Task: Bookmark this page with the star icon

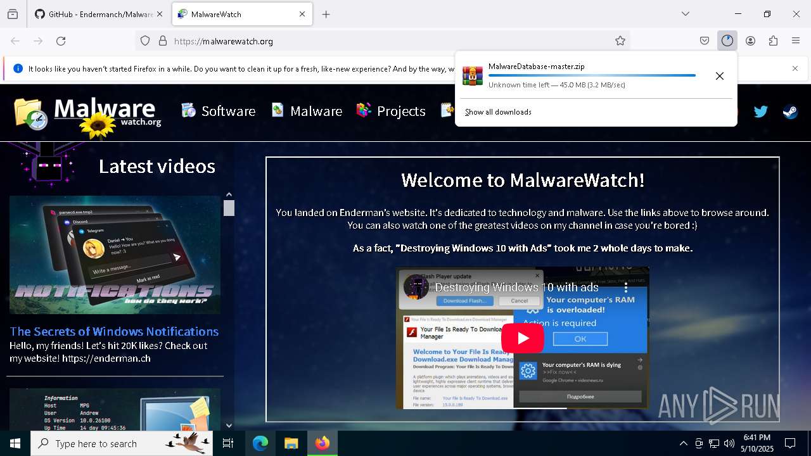Action: click(x=620, y=41)
